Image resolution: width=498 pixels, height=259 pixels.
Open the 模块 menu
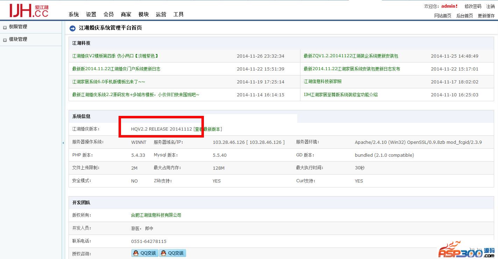143,14
